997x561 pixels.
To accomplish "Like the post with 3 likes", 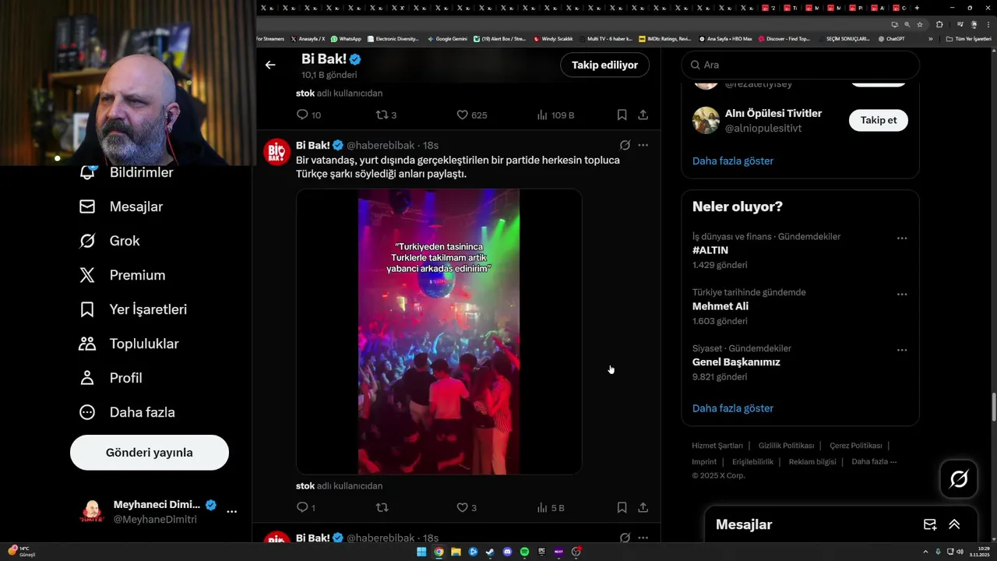I will 467,507.
